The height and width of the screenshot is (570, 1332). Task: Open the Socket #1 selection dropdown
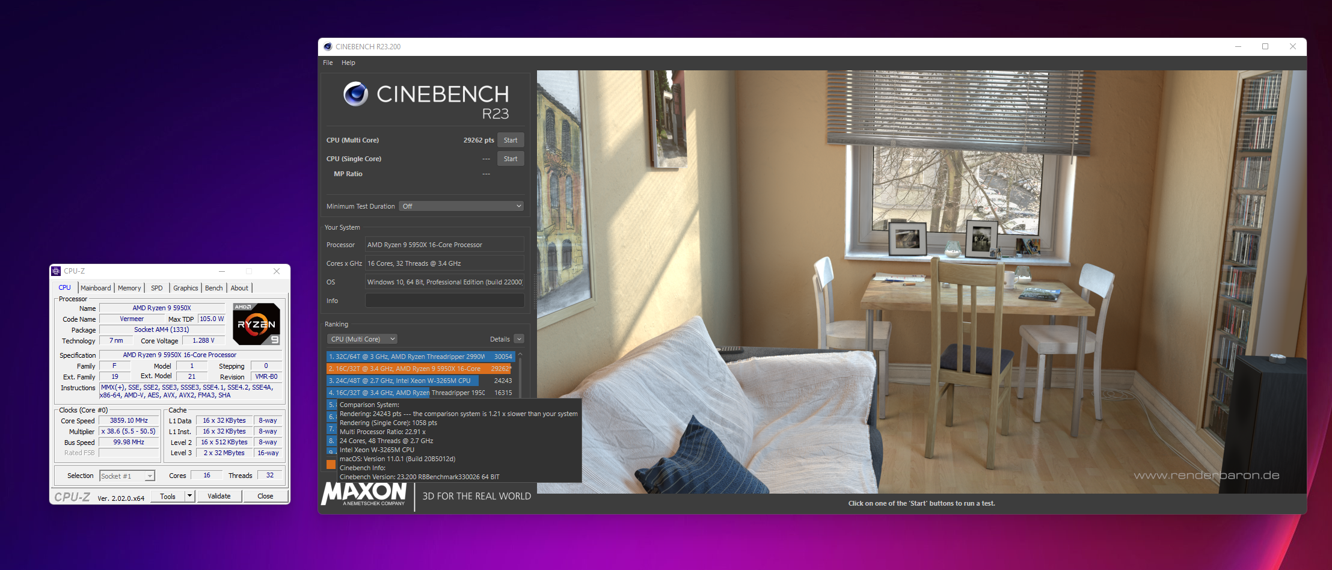point(127,476)
